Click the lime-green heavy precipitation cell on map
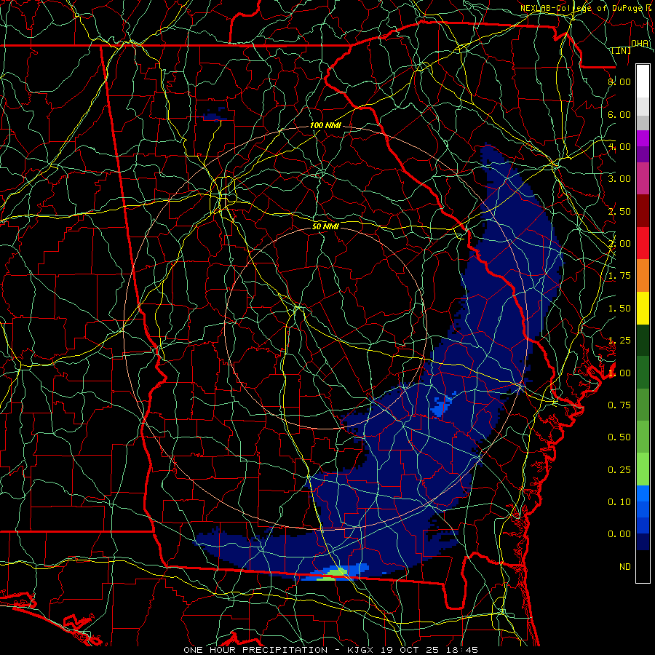 (x=336, y=572)
